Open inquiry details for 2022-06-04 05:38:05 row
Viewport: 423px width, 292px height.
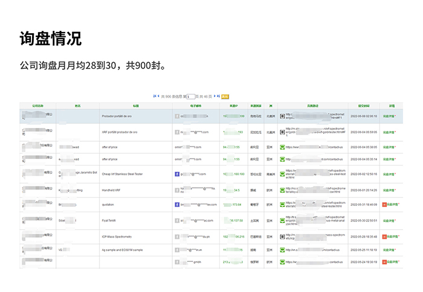point(389,147)
